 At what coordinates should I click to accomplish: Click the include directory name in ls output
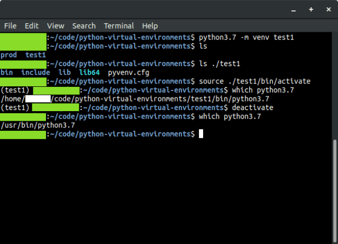tap(35, 73)
